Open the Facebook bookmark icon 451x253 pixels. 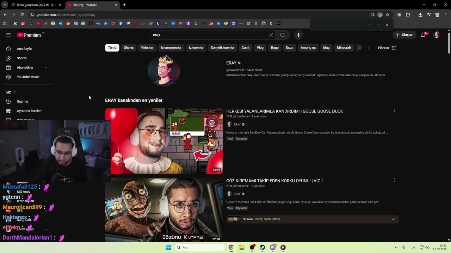pyautogui.click(x=121, y=24)
